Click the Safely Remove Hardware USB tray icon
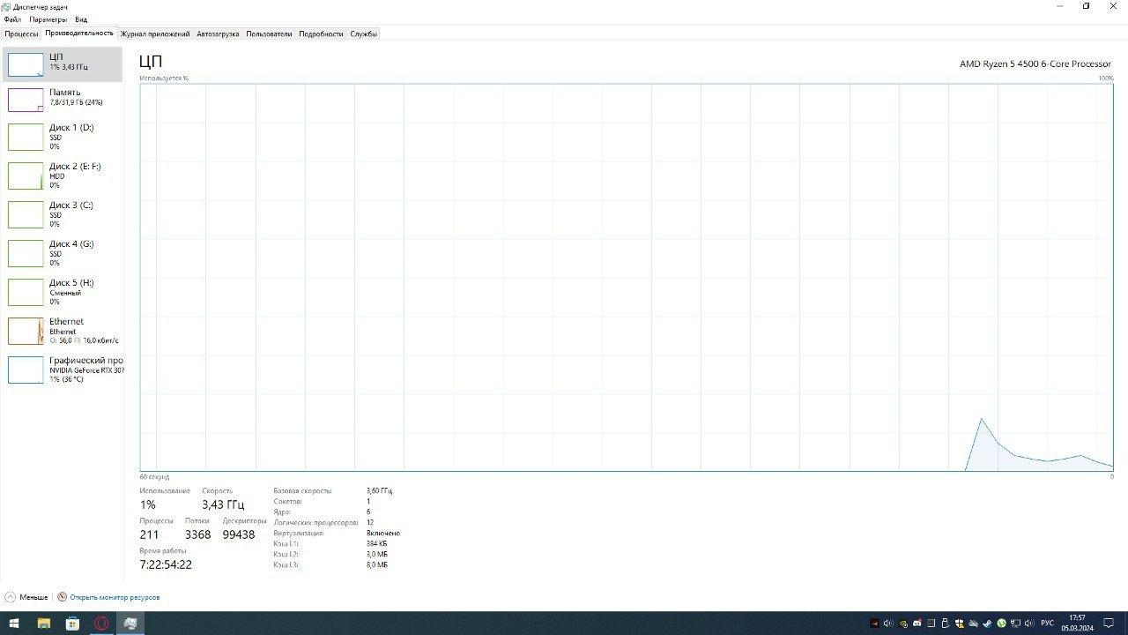Image resolution: width=1128 pixels, height=635 pixels. click(946, 624)
